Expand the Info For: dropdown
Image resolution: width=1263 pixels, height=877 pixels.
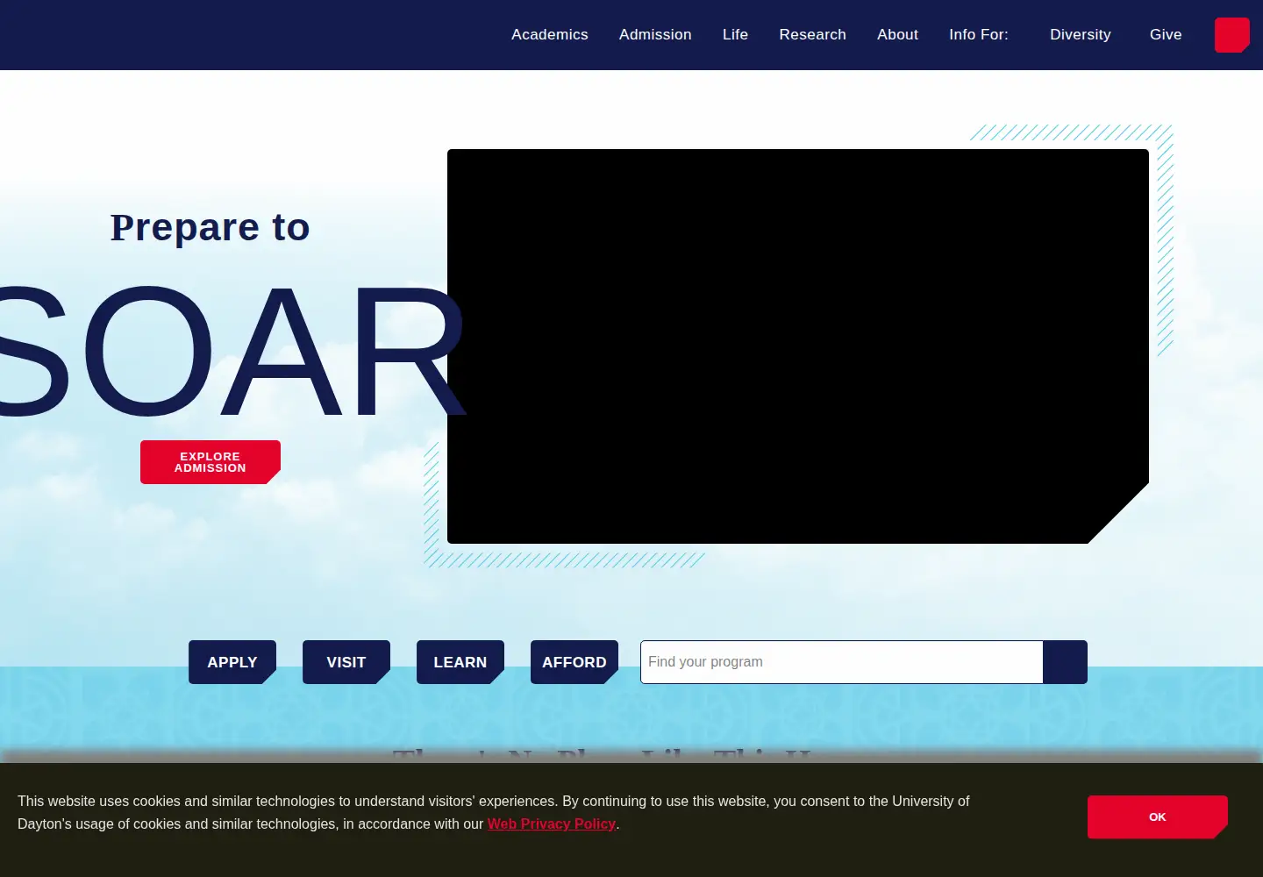click(x=979, y=34)
